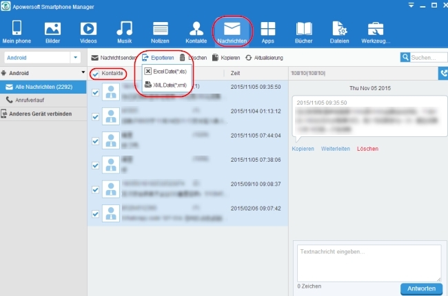
Task: Open the Videos section
Action: pyautogui.click(x=88, y=32)
